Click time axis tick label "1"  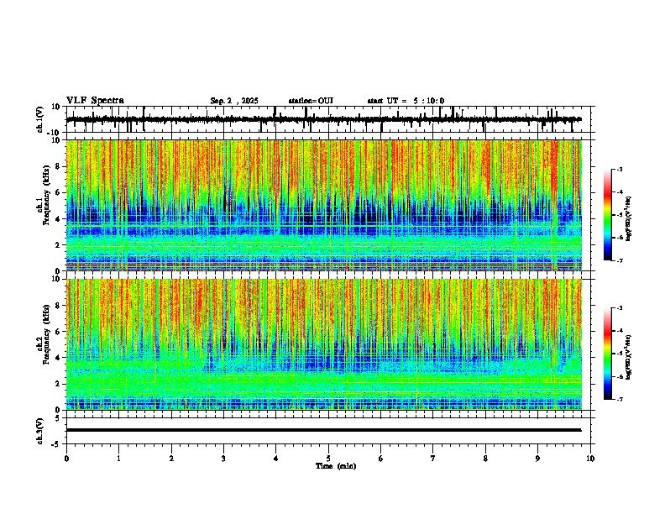(118, 459)
